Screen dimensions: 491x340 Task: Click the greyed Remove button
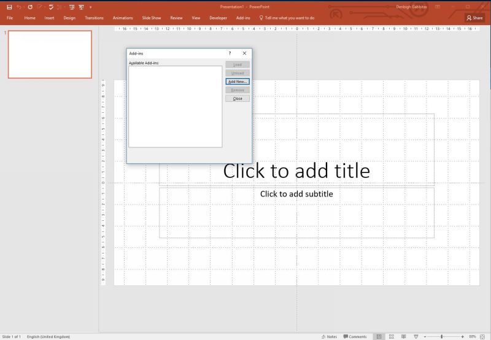point(238,90)
